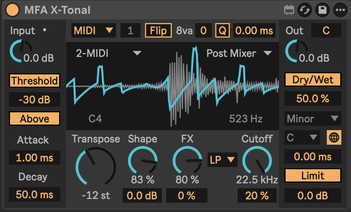Image resolution: width=351 pixels, height=212 pixels.
Task: Toggle the Flip button
Action: (x=158, y=30)
